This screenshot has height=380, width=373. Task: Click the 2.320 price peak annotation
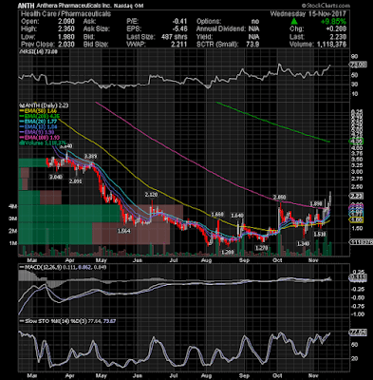[x=151, y=194]
